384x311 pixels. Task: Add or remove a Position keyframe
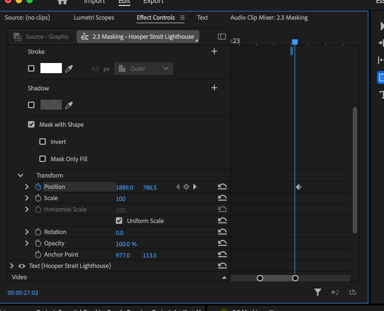click(186, 187)
